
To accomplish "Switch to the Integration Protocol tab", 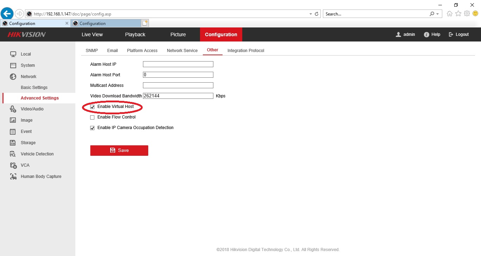I will tap(245, 51).
